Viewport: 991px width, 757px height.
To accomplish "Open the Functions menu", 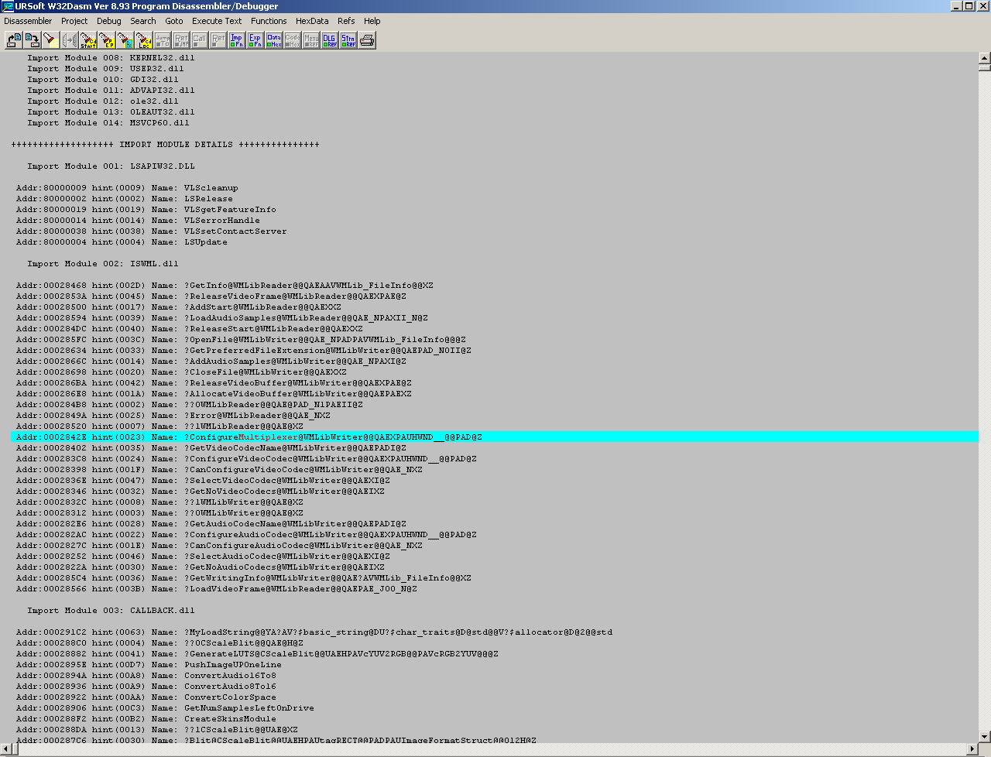I will [x=269, y=21].
